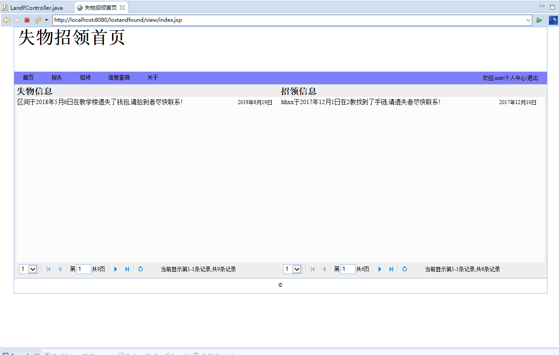Click 退出 to log out
559x355 pixels.
tap(533, 77)
